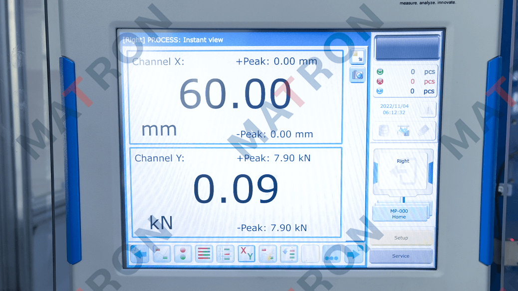This screenshot has width=518, height=291.
Task: Tap the back arrow in bottom toolbar
Action: click(139, 254)
